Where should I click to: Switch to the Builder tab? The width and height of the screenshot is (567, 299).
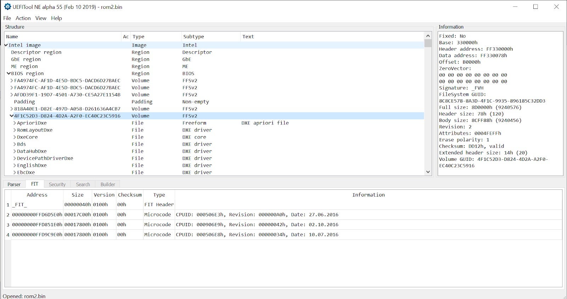click(108, 184)
